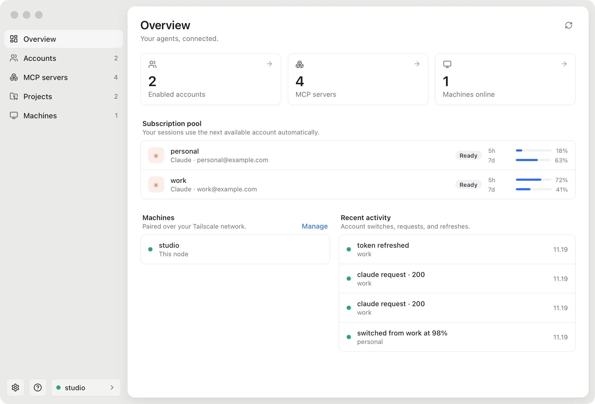This screenshot has height=404, width=595.
Task: Click the Claude logo icon for work account
Action: (156, 185)
